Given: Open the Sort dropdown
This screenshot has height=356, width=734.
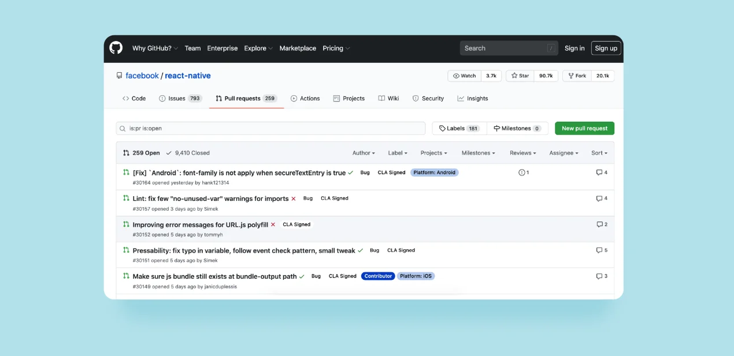Looking at the screenshot, I should click(x=599, y=153).
